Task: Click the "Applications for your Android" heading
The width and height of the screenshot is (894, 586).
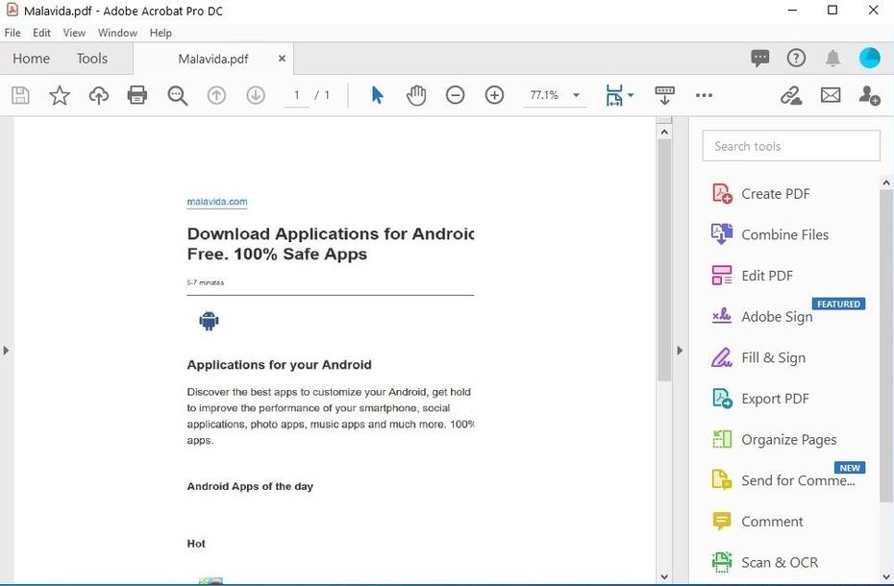Action: 280,365
